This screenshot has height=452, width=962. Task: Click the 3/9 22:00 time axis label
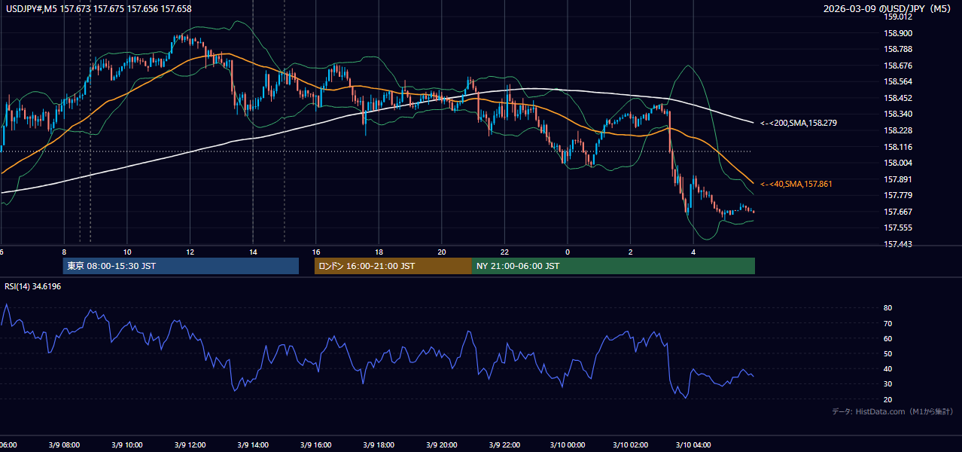tap(504, 444)
